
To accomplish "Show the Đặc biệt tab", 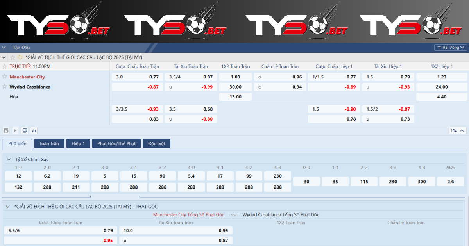I will [x=157, y=144].
